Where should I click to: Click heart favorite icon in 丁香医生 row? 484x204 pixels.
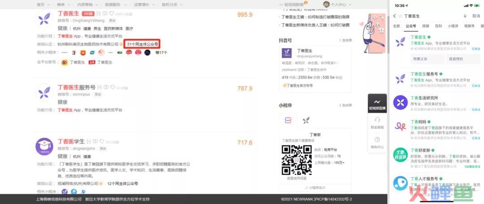click(x=111, y=14)
